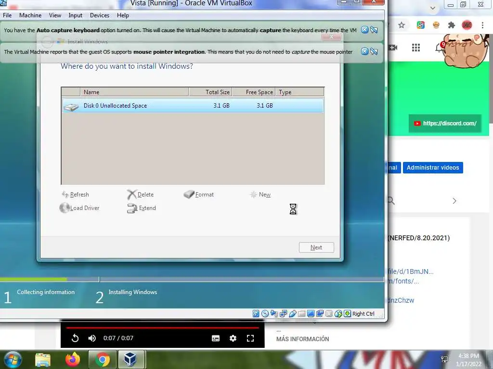Open YouTube apps grid icon

[x=416, y=48]
